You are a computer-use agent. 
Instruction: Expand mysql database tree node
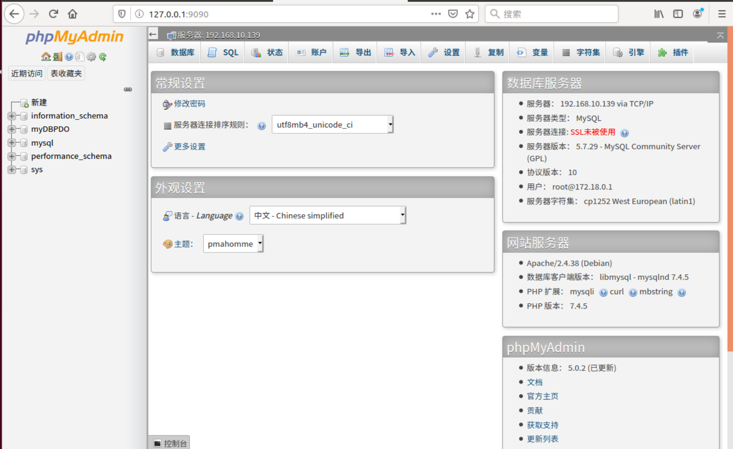pos(12,143)
